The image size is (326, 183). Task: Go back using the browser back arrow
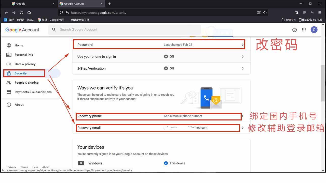(6, 12)
